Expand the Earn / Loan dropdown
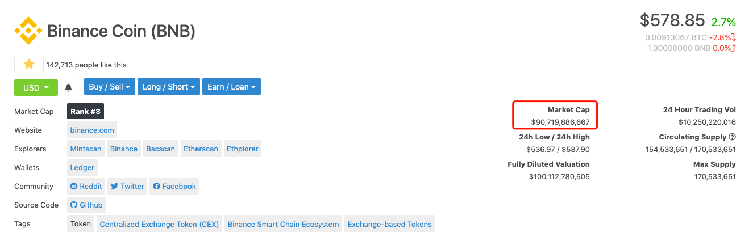753x241 pixels. [x=231, y=87]
